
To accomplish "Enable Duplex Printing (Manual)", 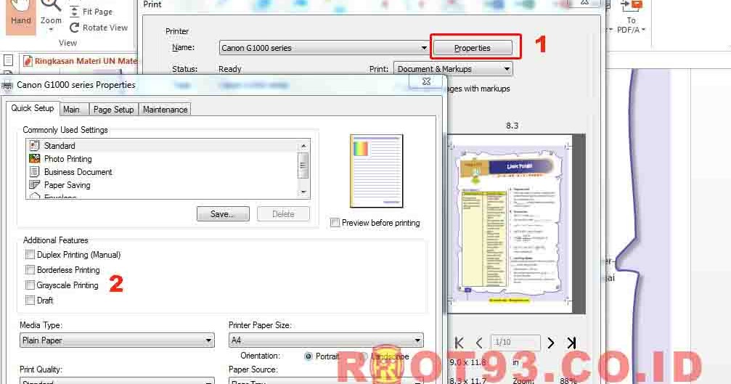I will point(30,255).
